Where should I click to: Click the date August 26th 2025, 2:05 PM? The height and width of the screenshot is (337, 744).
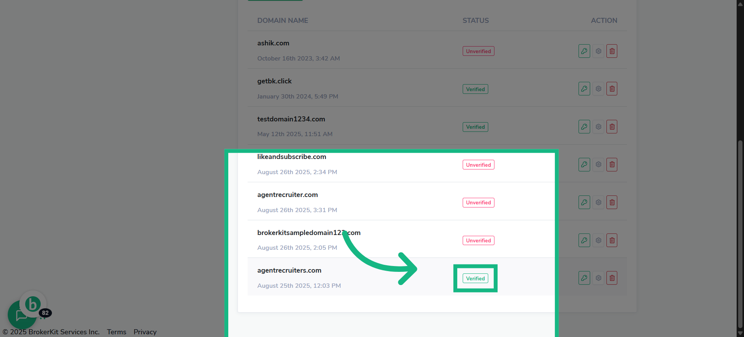[297, 248]
